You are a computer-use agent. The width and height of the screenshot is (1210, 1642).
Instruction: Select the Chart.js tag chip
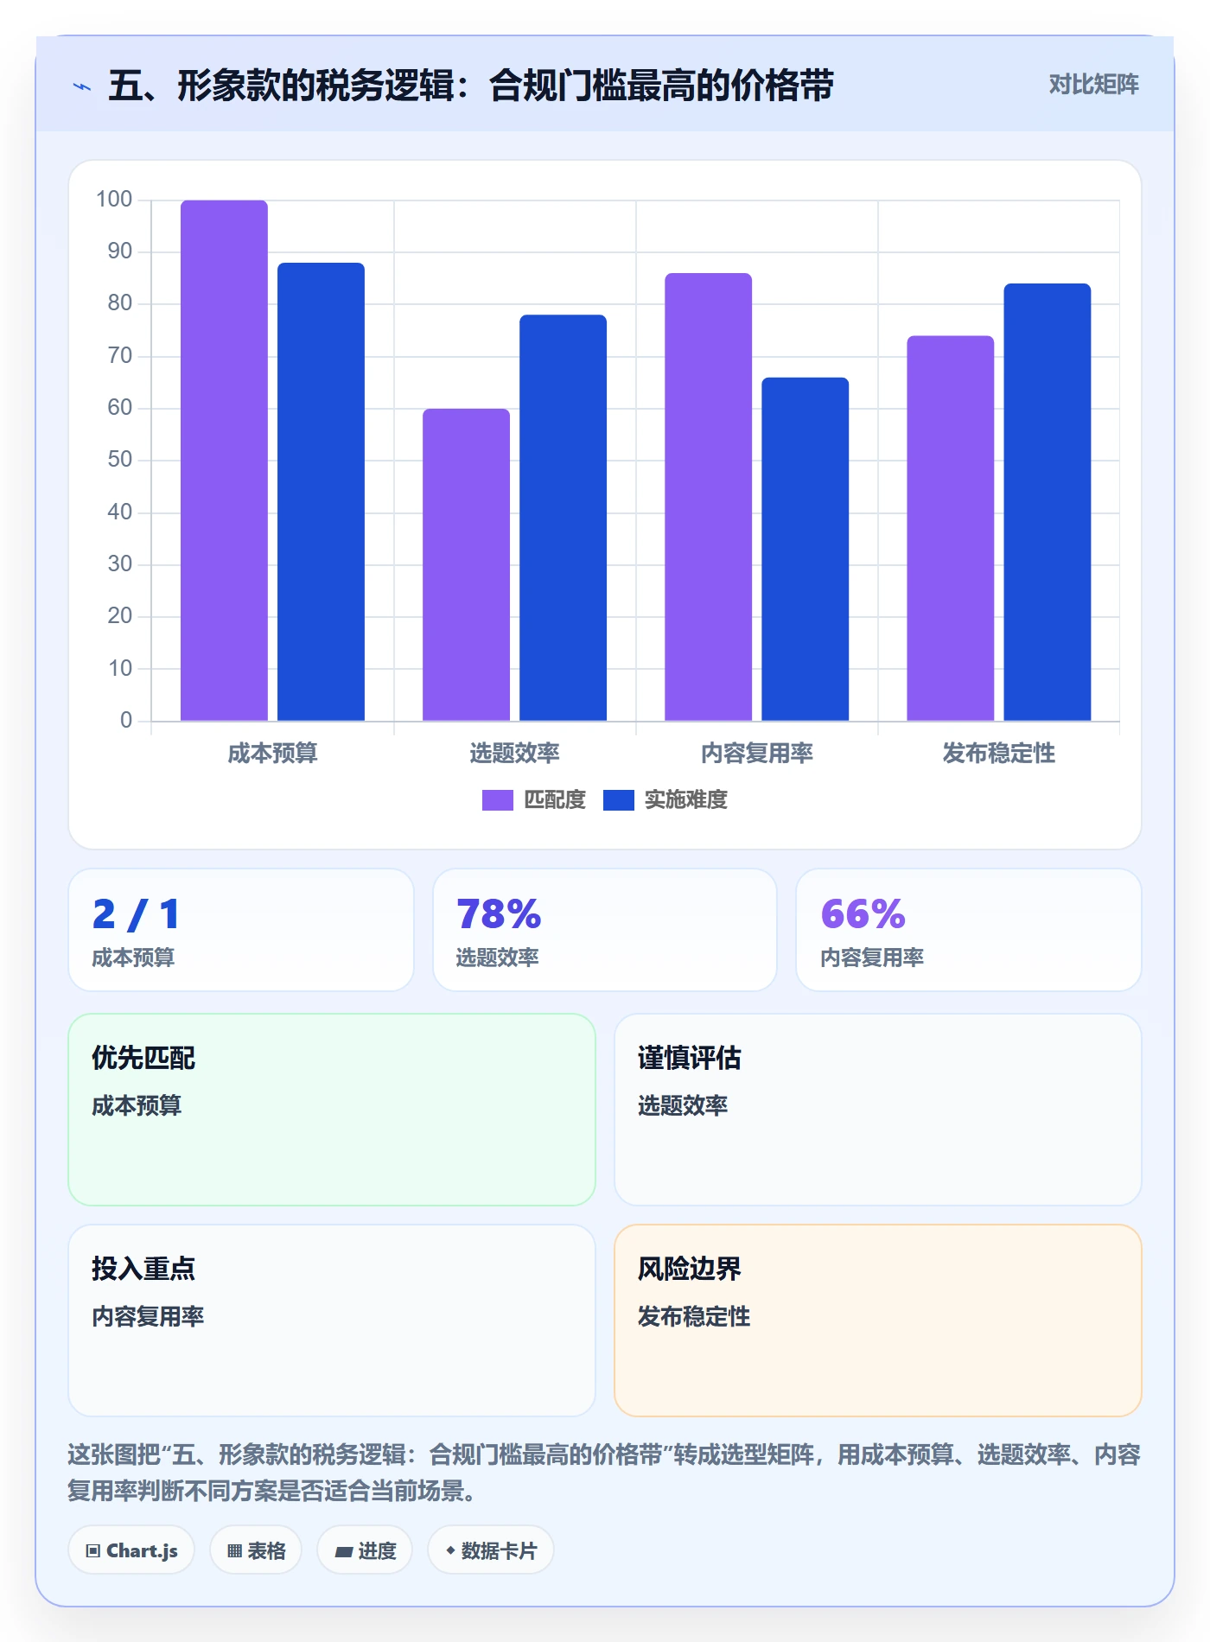click(x=131, y=1550)
